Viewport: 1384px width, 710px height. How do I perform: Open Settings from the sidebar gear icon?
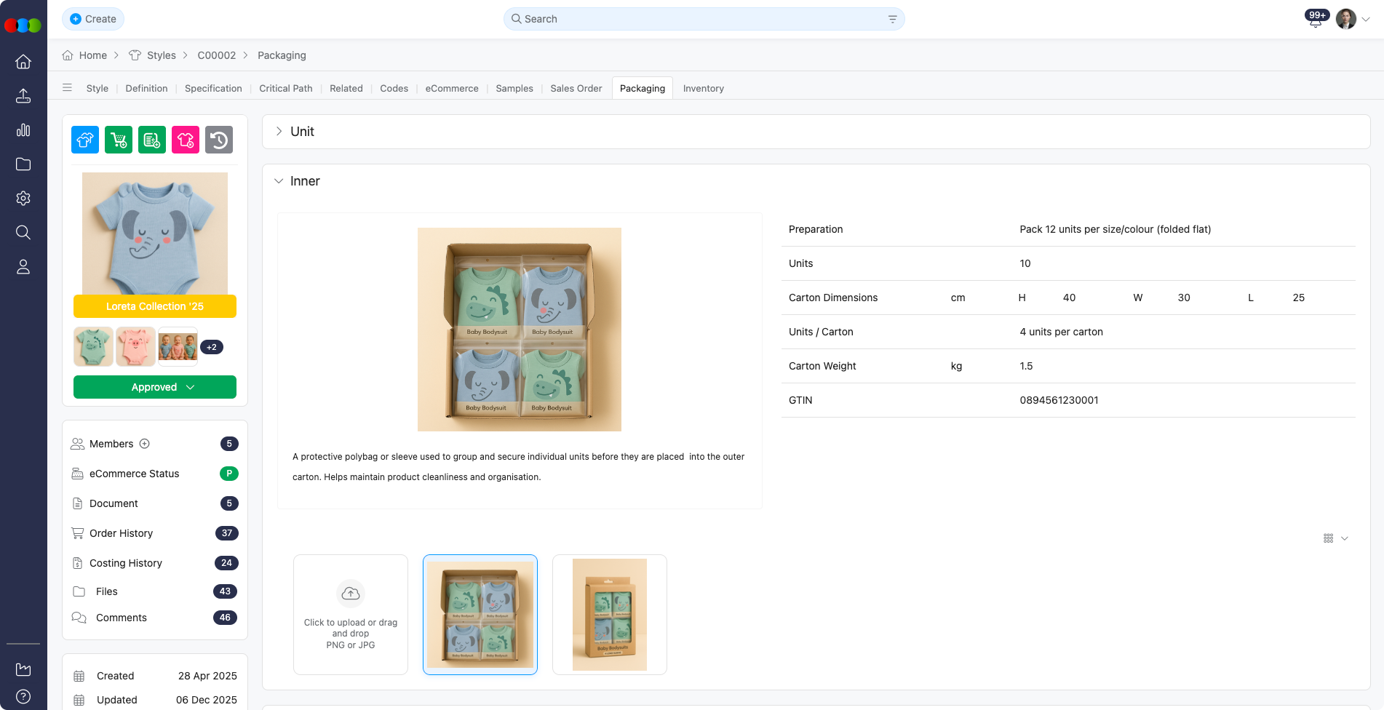23,198
